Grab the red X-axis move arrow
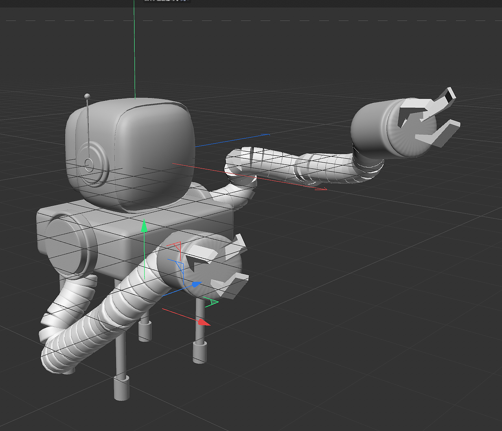Image resolution: width=502 pixels, height=431 pixels. [x=204, y=322]
